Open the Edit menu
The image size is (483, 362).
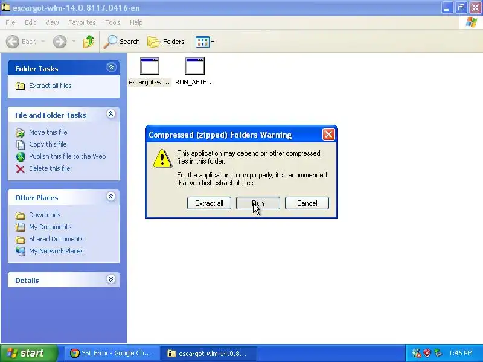(30, 22)
